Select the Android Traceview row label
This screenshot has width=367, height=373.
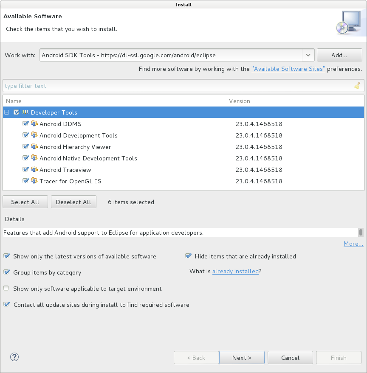pyautogui.click(x=65, y=170)
